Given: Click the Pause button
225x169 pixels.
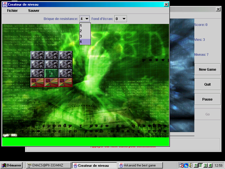Looking at the screenshot, I should pos(207,99).
